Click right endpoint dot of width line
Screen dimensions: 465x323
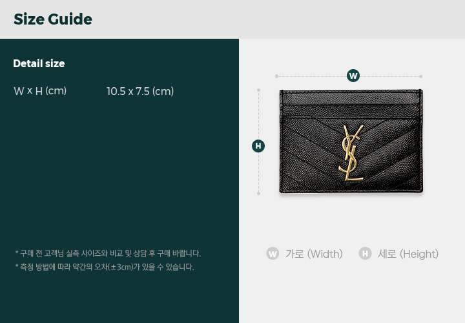pyautogui.click(x=420, y=76)
